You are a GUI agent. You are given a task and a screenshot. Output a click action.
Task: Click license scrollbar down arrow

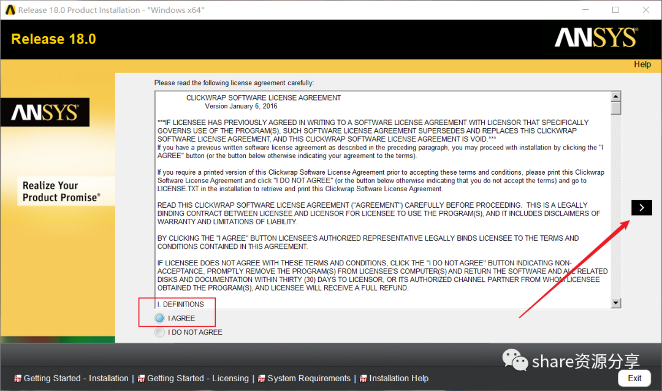[x=616, y=303]
